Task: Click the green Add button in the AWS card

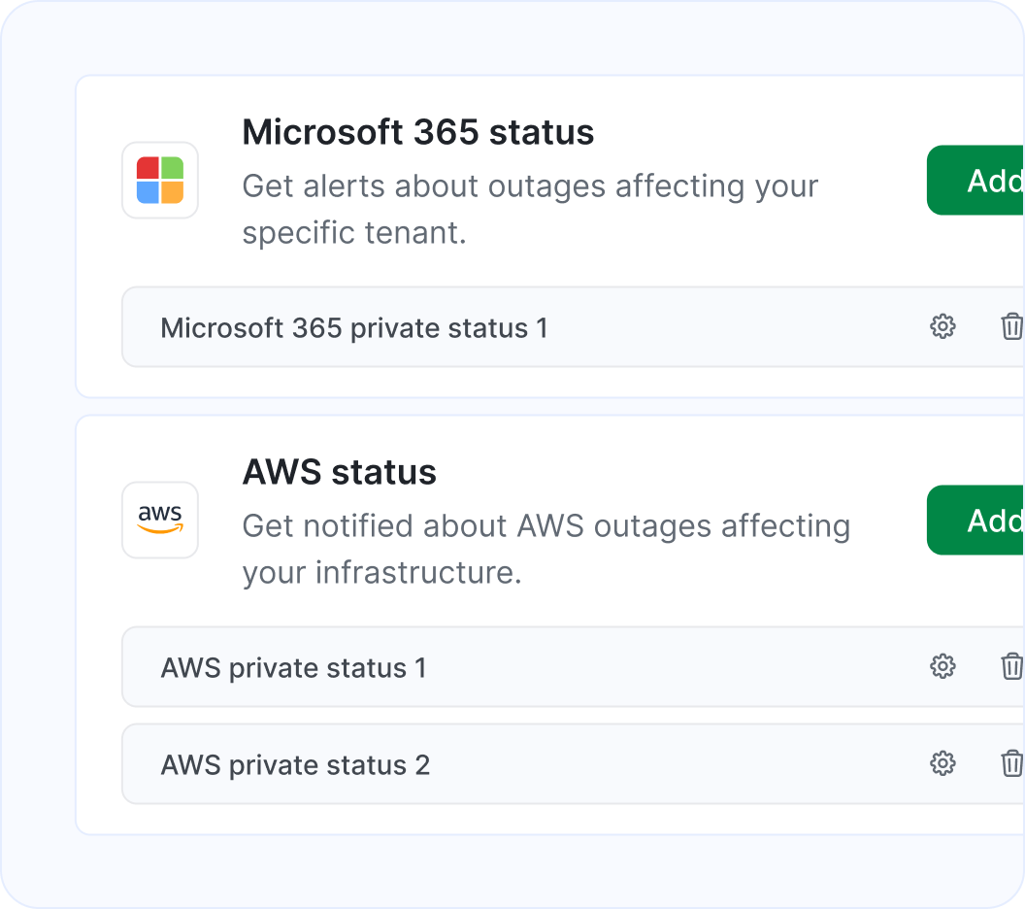Action: tap(990, 521)
